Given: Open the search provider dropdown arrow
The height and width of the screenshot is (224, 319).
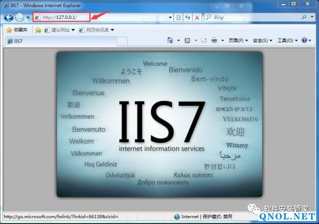Looking at the screenshot, I should 312,17.
